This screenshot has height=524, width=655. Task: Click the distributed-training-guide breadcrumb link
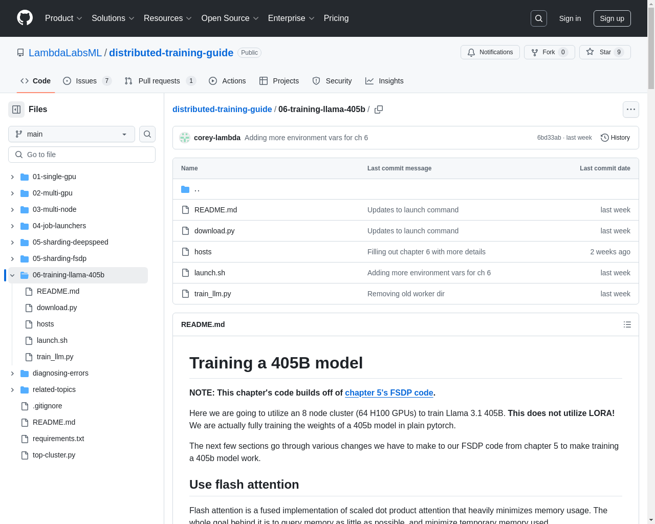point(222,109)
